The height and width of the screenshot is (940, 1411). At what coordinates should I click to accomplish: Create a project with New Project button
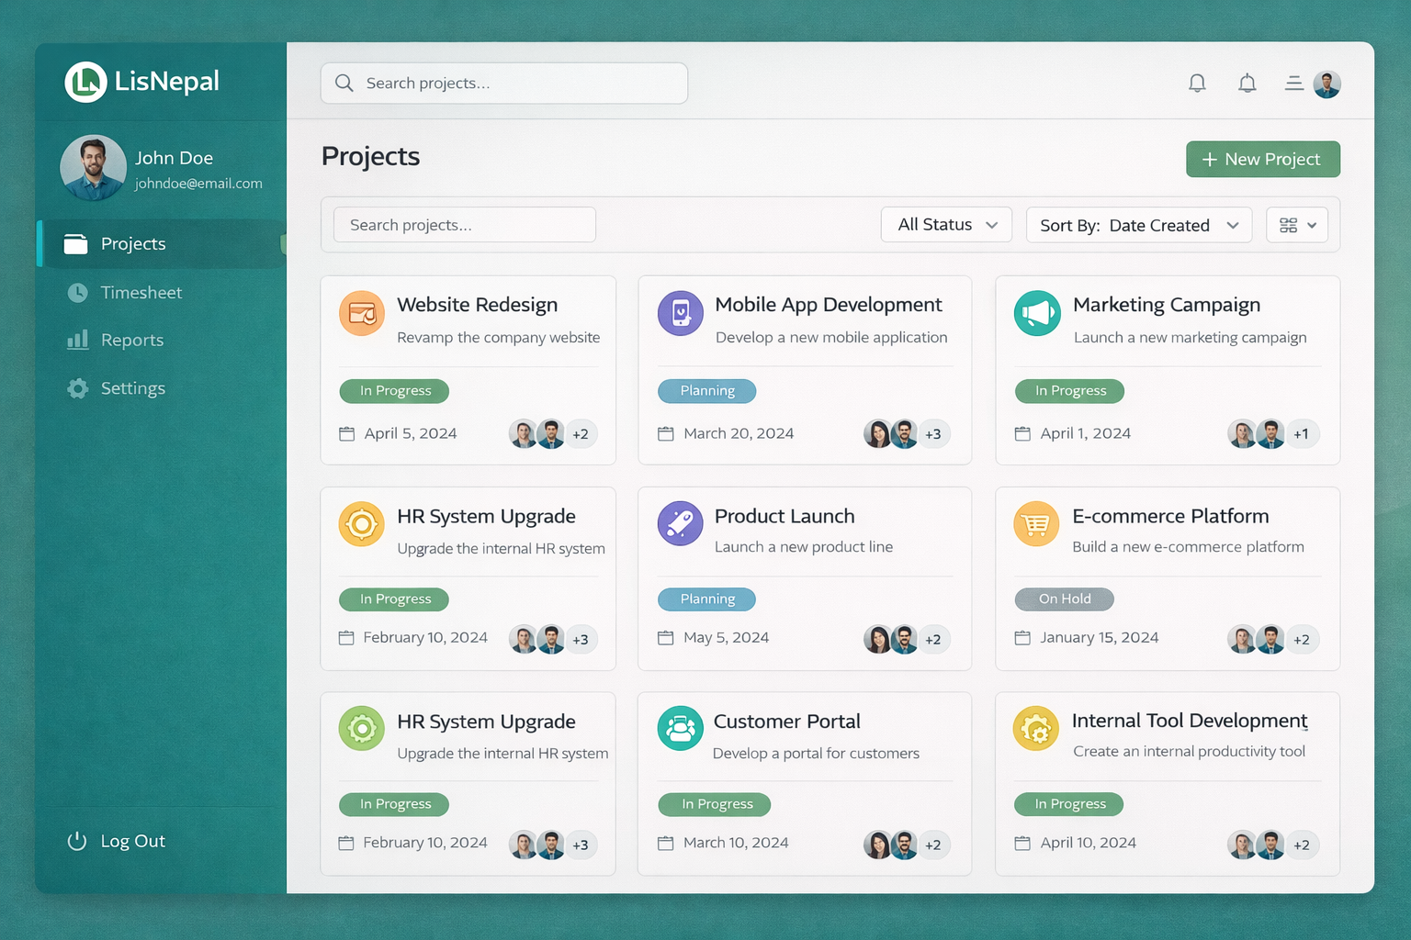1263,159
